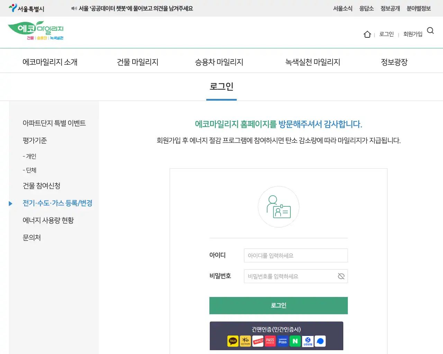The image size is (443, 354).
Task: Toggle password visibility eye icon
Action: click(x=341, y=276)
